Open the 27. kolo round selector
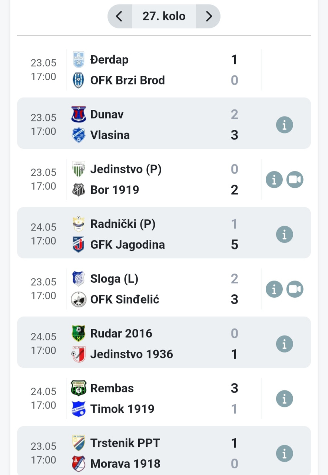Viewport: 328px width, 475px height. click(164, 16)
